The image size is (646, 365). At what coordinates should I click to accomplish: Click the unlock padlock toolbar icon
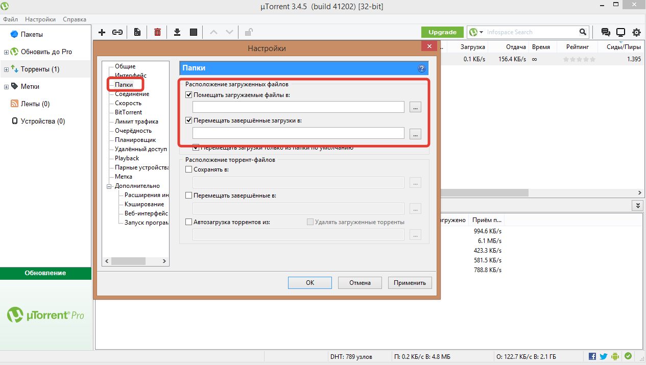[x=249, y=32]
